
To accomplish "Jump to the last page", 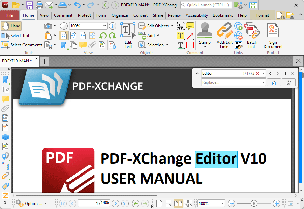I will pyautogui.click(x=125, y=204).
